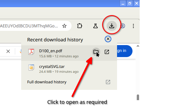Restore down the browser window

point(130,3)
